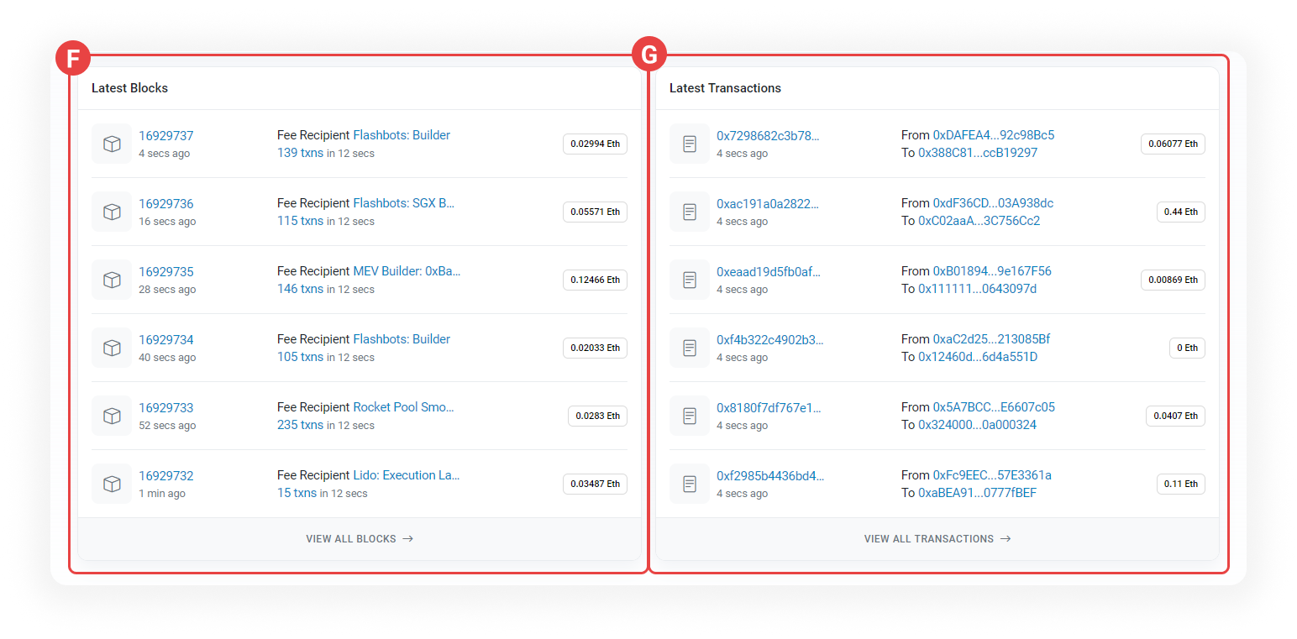This screenshot has height=639, width=1297.
Task: Click the document icon beside transaction 0x7298682c3b78
Action: pyautogui.click(x=690, y=144)
